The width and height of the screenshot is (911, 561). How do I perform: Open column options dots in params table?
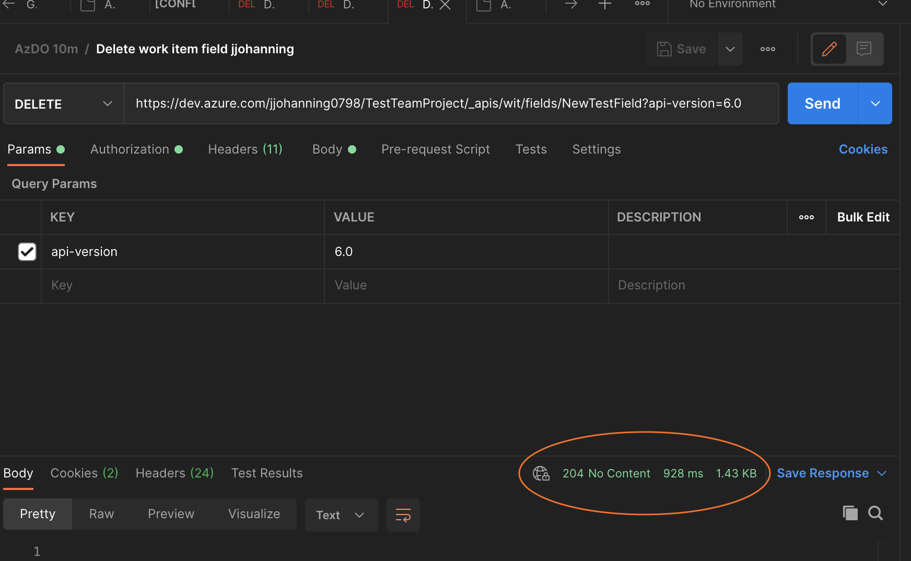[806, 217]
